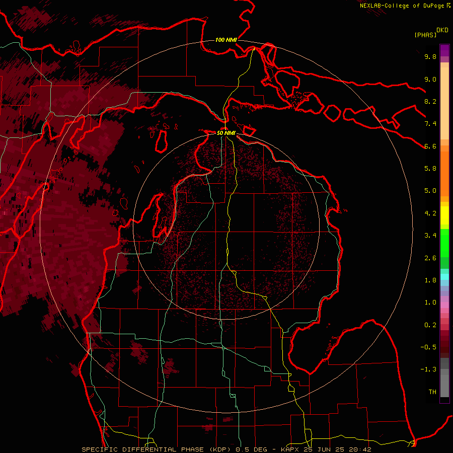Click the pink segment of the color bar
Screen dimensions: 453x453
point(444,305)
